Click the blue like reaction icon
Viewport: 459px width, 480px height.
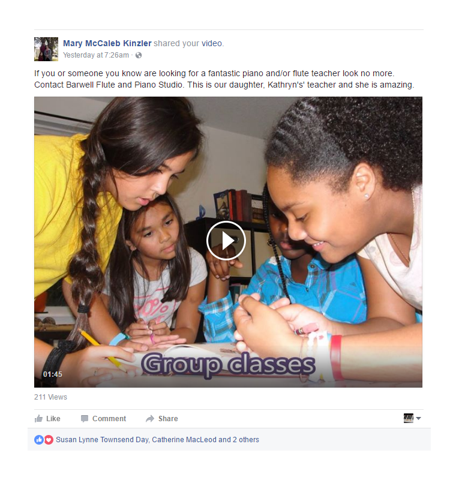39,440
